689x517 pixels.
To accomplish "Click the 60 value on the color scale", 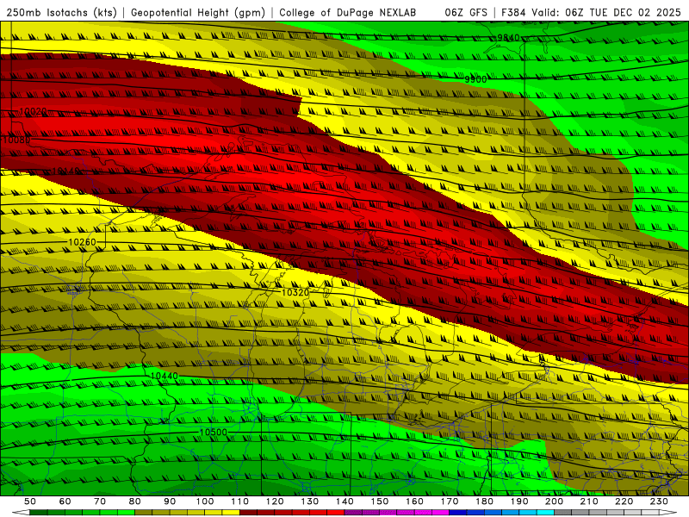I will coord(65,501).
